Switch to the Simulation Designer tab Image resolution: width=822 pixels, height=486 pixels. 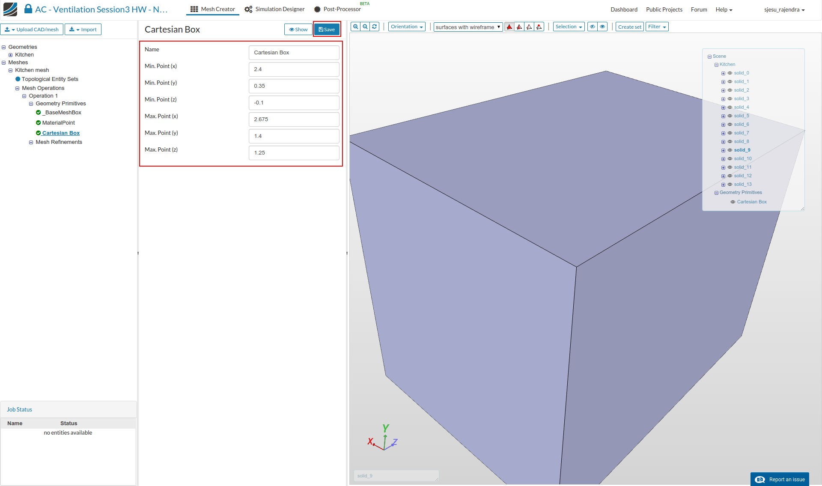[x=274, y=9]
